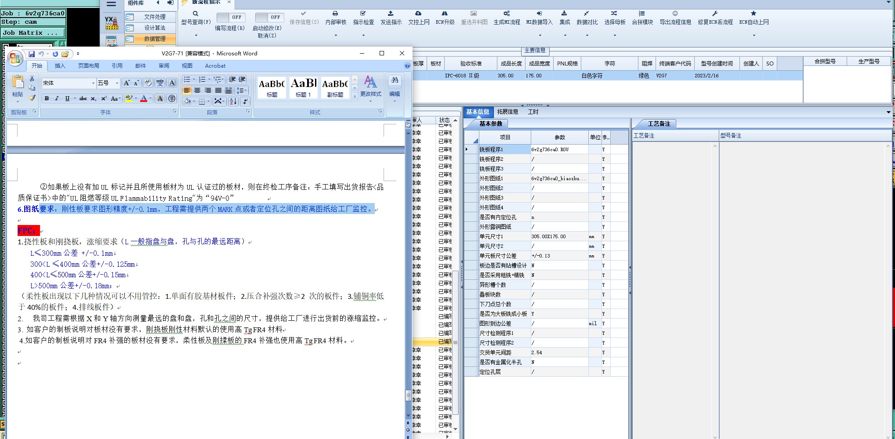Click the Word Office button orb
Viewport: 895px width, 439px height.
point(15,58)
